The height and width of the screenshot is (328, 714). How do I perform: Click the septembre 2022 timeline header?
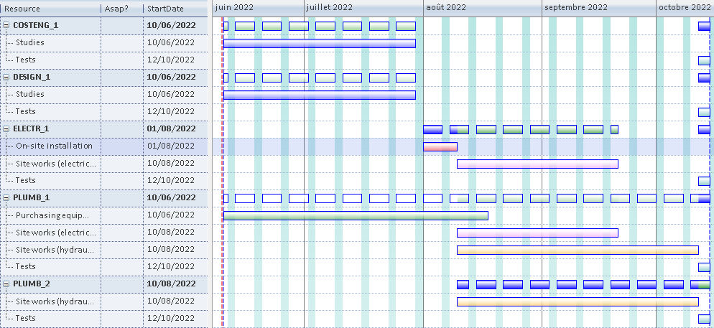575,8
